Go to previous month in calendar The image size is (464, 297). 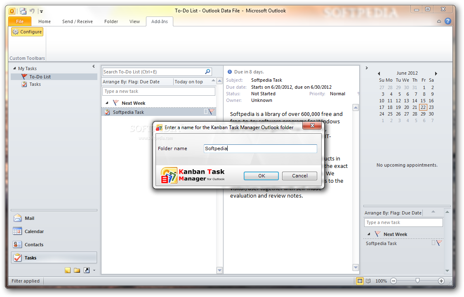pos(379,73)
